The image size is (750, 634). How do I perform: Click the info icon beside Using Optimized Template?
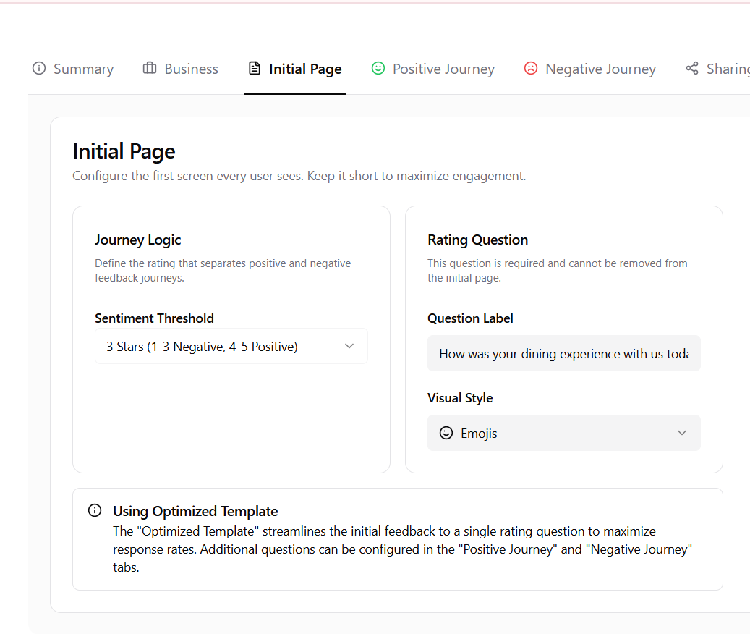pyautogui.click(x=94, y=510)
